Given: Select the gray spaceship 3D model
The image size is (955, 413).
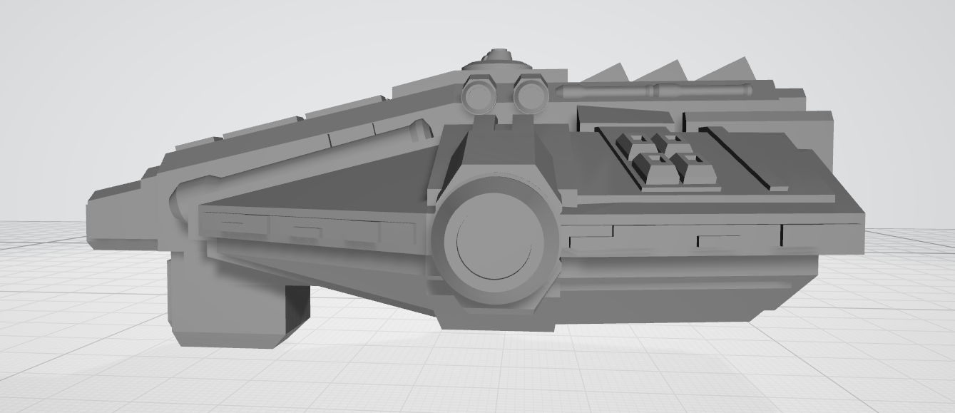Looking at the screenshot, I should point(475,198).
